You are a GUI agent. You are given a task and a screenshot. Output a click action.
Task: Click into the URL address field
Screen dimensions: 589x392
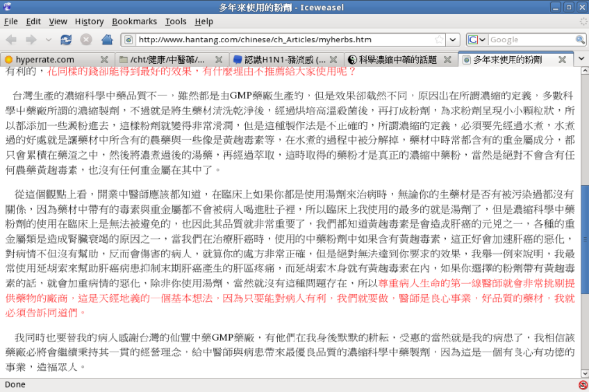point(278,40)
